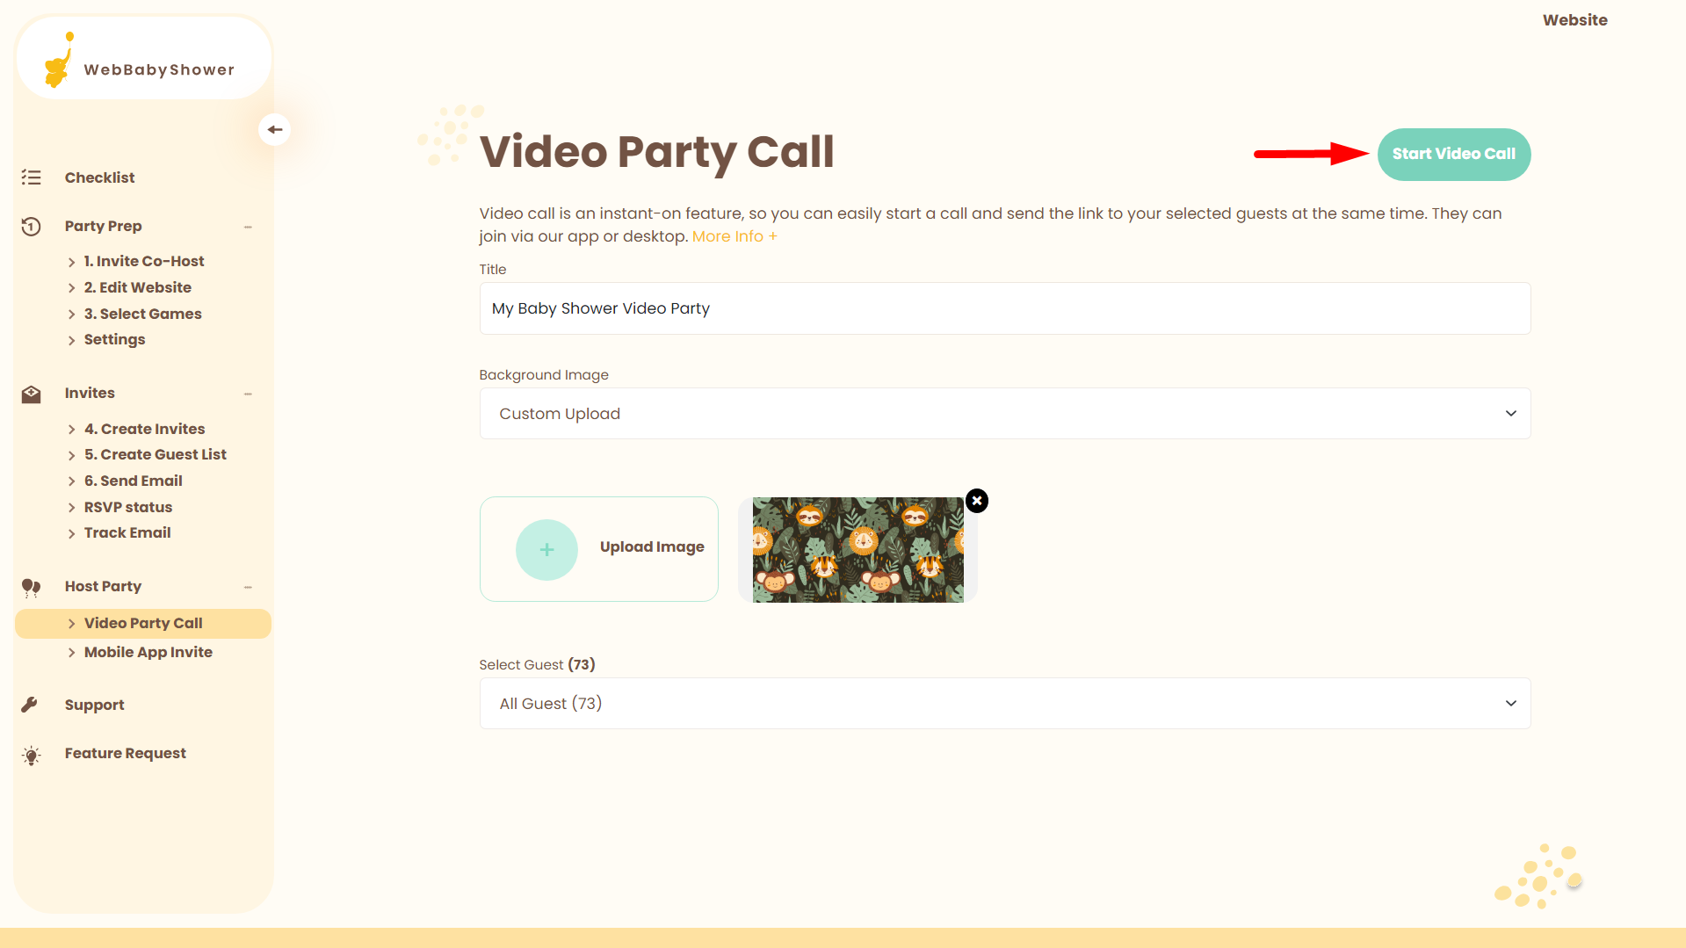Image resolution: width=1686 pixels, height=948 pixels.
Task: Select Video Party Call menu item
Action: pos(143,623)
